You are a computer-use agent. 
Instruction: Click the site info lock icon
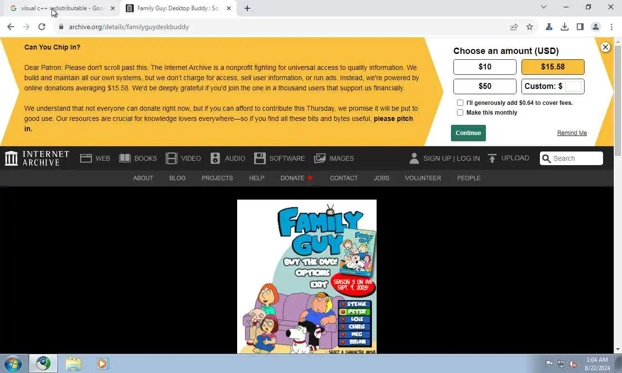[61, 27]
